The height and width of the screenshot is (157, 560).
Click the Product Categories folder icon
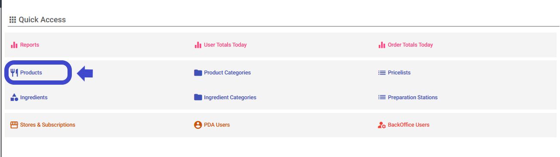[x=198, y=73]
